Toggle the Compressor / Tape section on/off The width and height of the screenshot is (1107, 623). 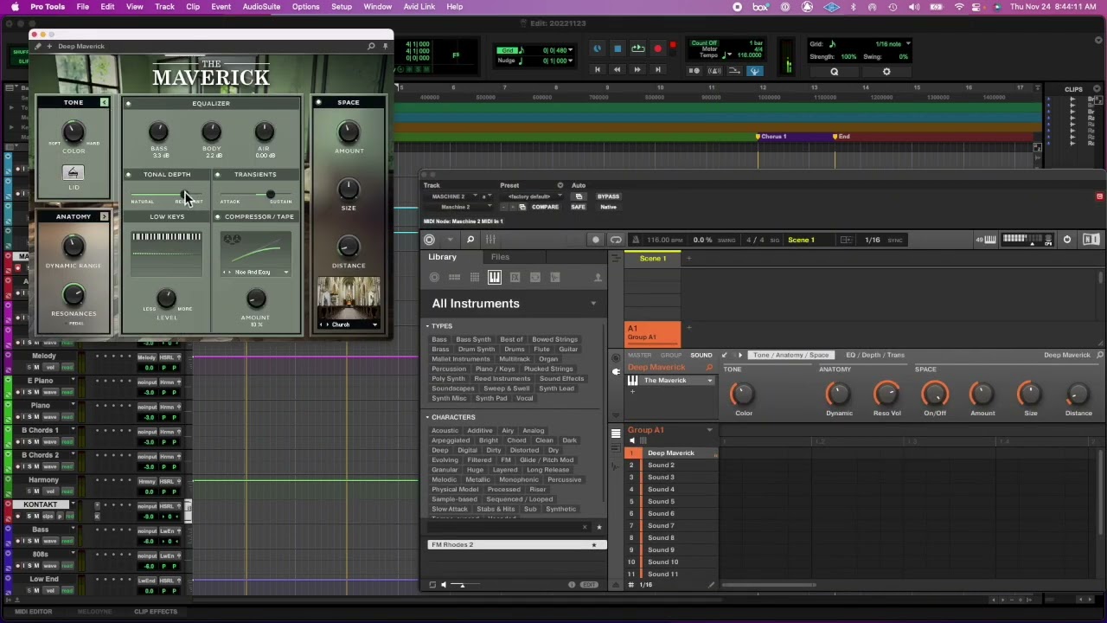[x=217, y=217]
